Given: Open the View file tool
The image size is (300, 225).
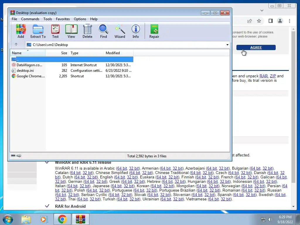Looking at the screenshot, I should [71, 31].
